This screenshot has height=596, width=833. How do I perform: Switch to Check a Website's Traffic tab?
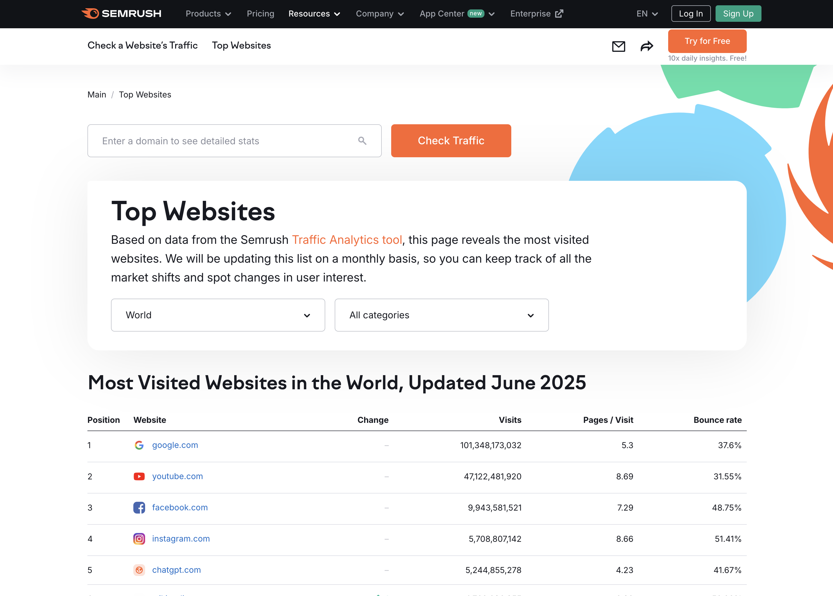click(x=142, y=46)
